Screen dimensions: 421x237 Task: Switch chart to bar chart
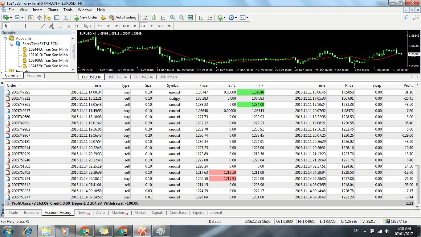click(145, 18)
